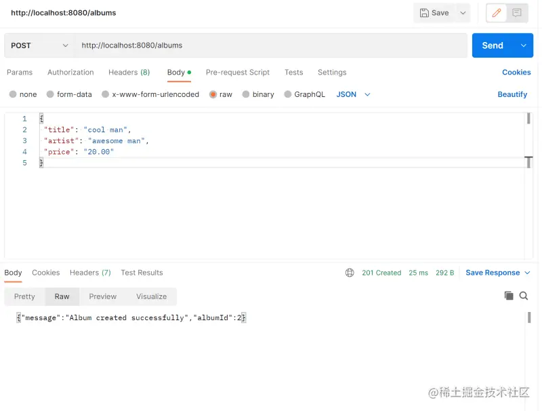The height and width of the screenshot is (411, 542).
Task: Select the form-data body type
Action: [69, 94]
